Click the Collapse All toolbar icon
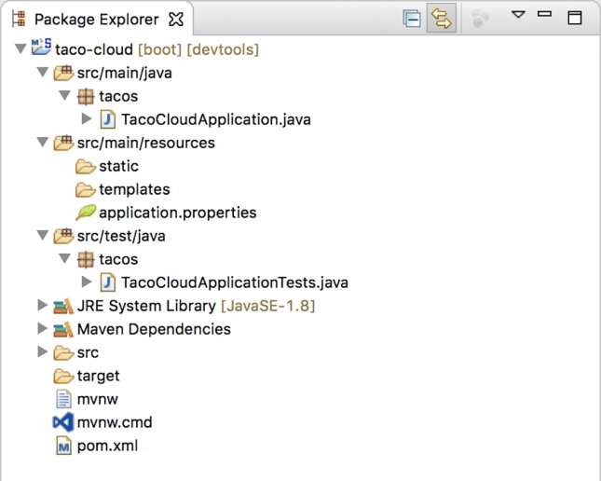601x481 pixels. pos(413,19)
